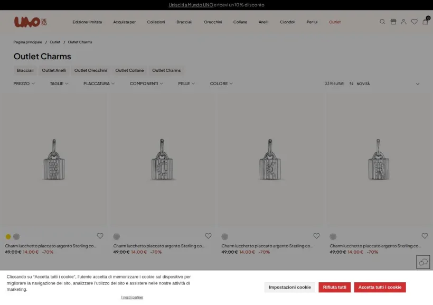Open the search magnifier icon
This screenshot has height=305, width=433.
[382, 22]
